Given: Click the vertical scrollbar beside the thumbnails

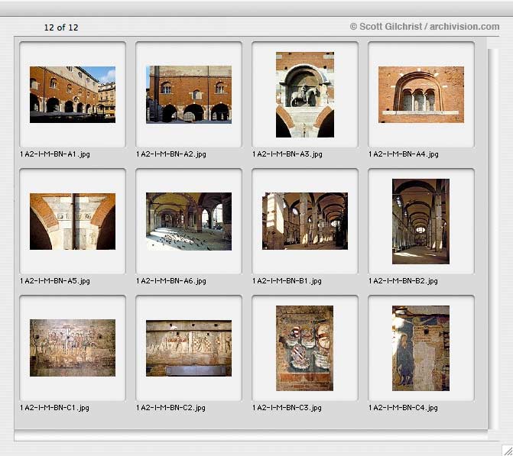Looking at the screenshot, I should point(492,238).
